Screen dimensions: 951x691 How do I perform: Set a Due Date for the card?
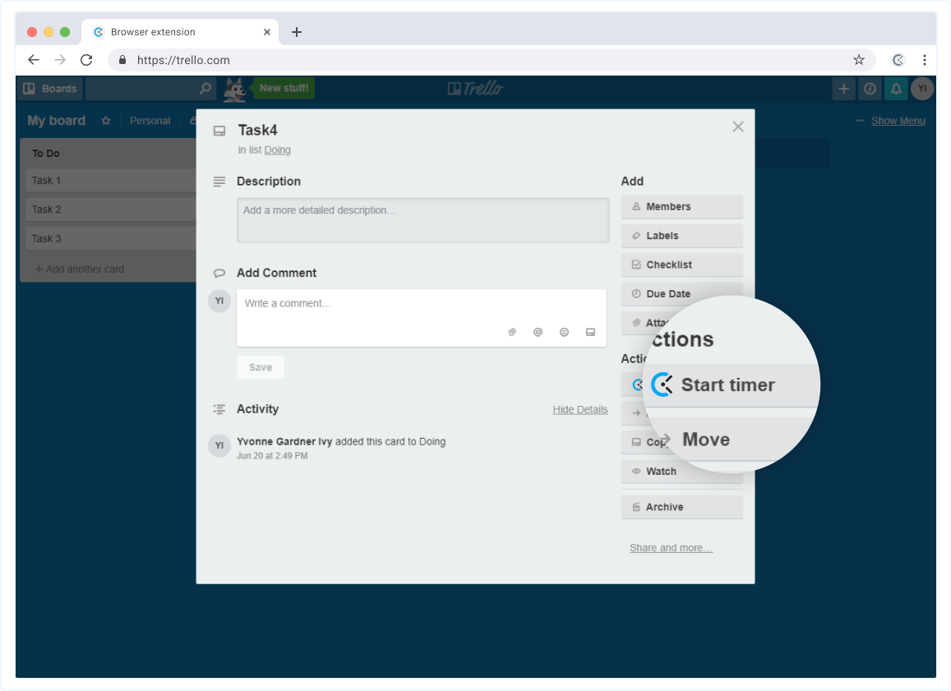point(681,294)
